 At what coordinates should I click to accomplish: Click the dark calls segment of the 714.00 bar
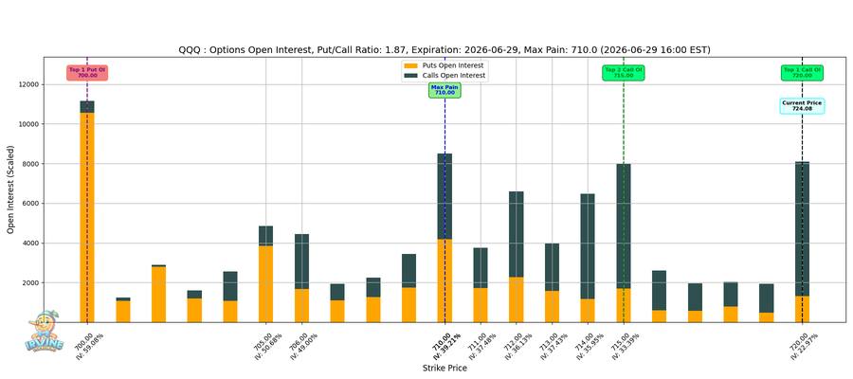click(x=588, y=246)
